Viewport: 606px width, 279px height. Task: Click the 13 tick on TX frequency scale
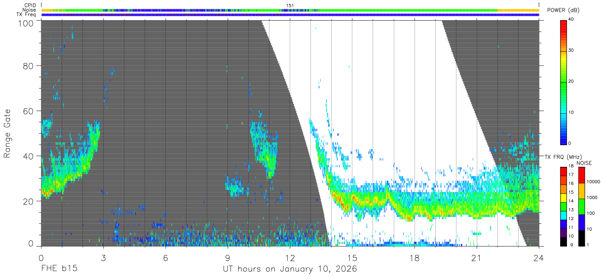[571, 210]
